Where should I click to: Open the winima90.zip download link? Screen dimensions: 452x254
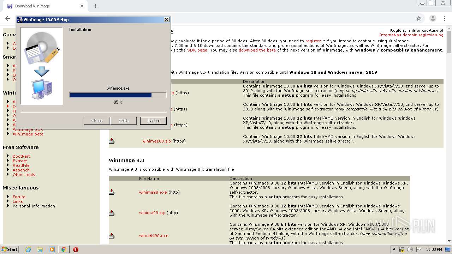[152, 213]
